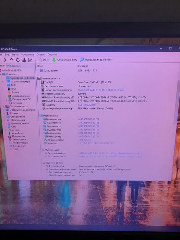Image resolution: width=180 pixels, height=240 pixels.
Task: Click Стандартный контроллер SATA AHCI value
Action: click(x=97, y=166)
